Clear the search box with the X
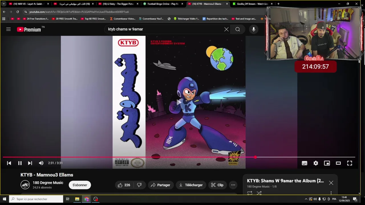 pos(226,29)
